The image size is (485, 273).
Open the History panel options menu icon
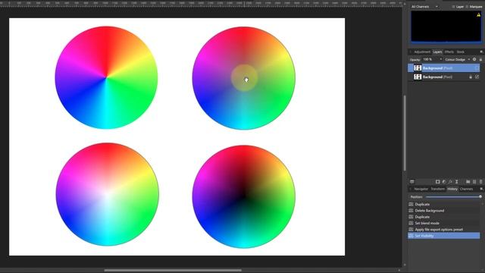point(481,189)
